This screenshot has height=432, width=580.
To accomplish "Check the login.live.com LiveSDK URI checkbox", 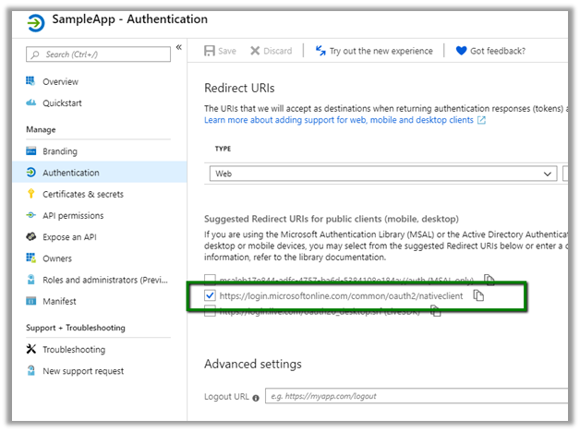I will (x=211, y=311).
